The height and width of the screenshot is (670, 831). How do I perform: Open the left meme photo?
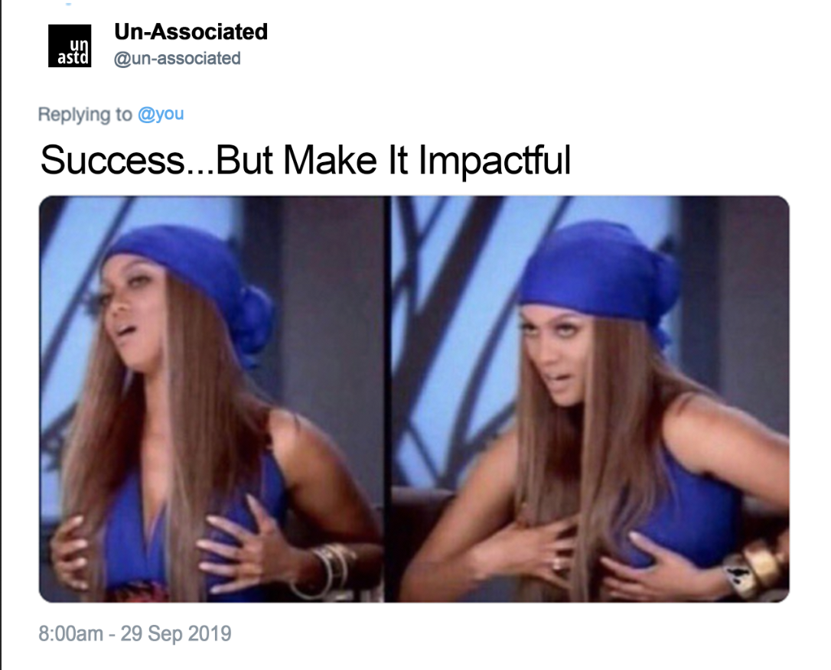211,398
